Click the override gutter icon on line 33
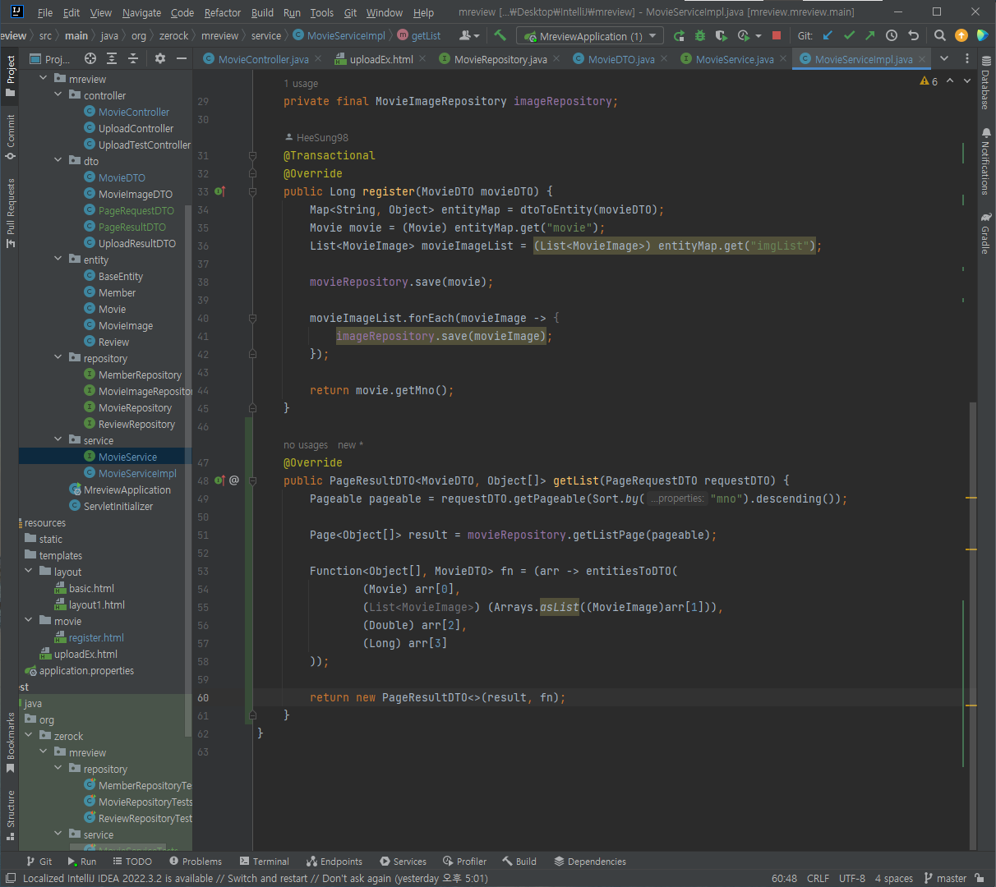This screenshot has height=887, width=996. 220,191
